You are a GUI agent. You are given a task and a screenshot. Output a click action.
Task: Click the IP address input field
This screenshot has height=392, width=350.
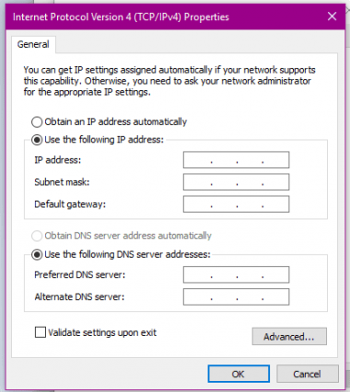[x=236, y=160]
